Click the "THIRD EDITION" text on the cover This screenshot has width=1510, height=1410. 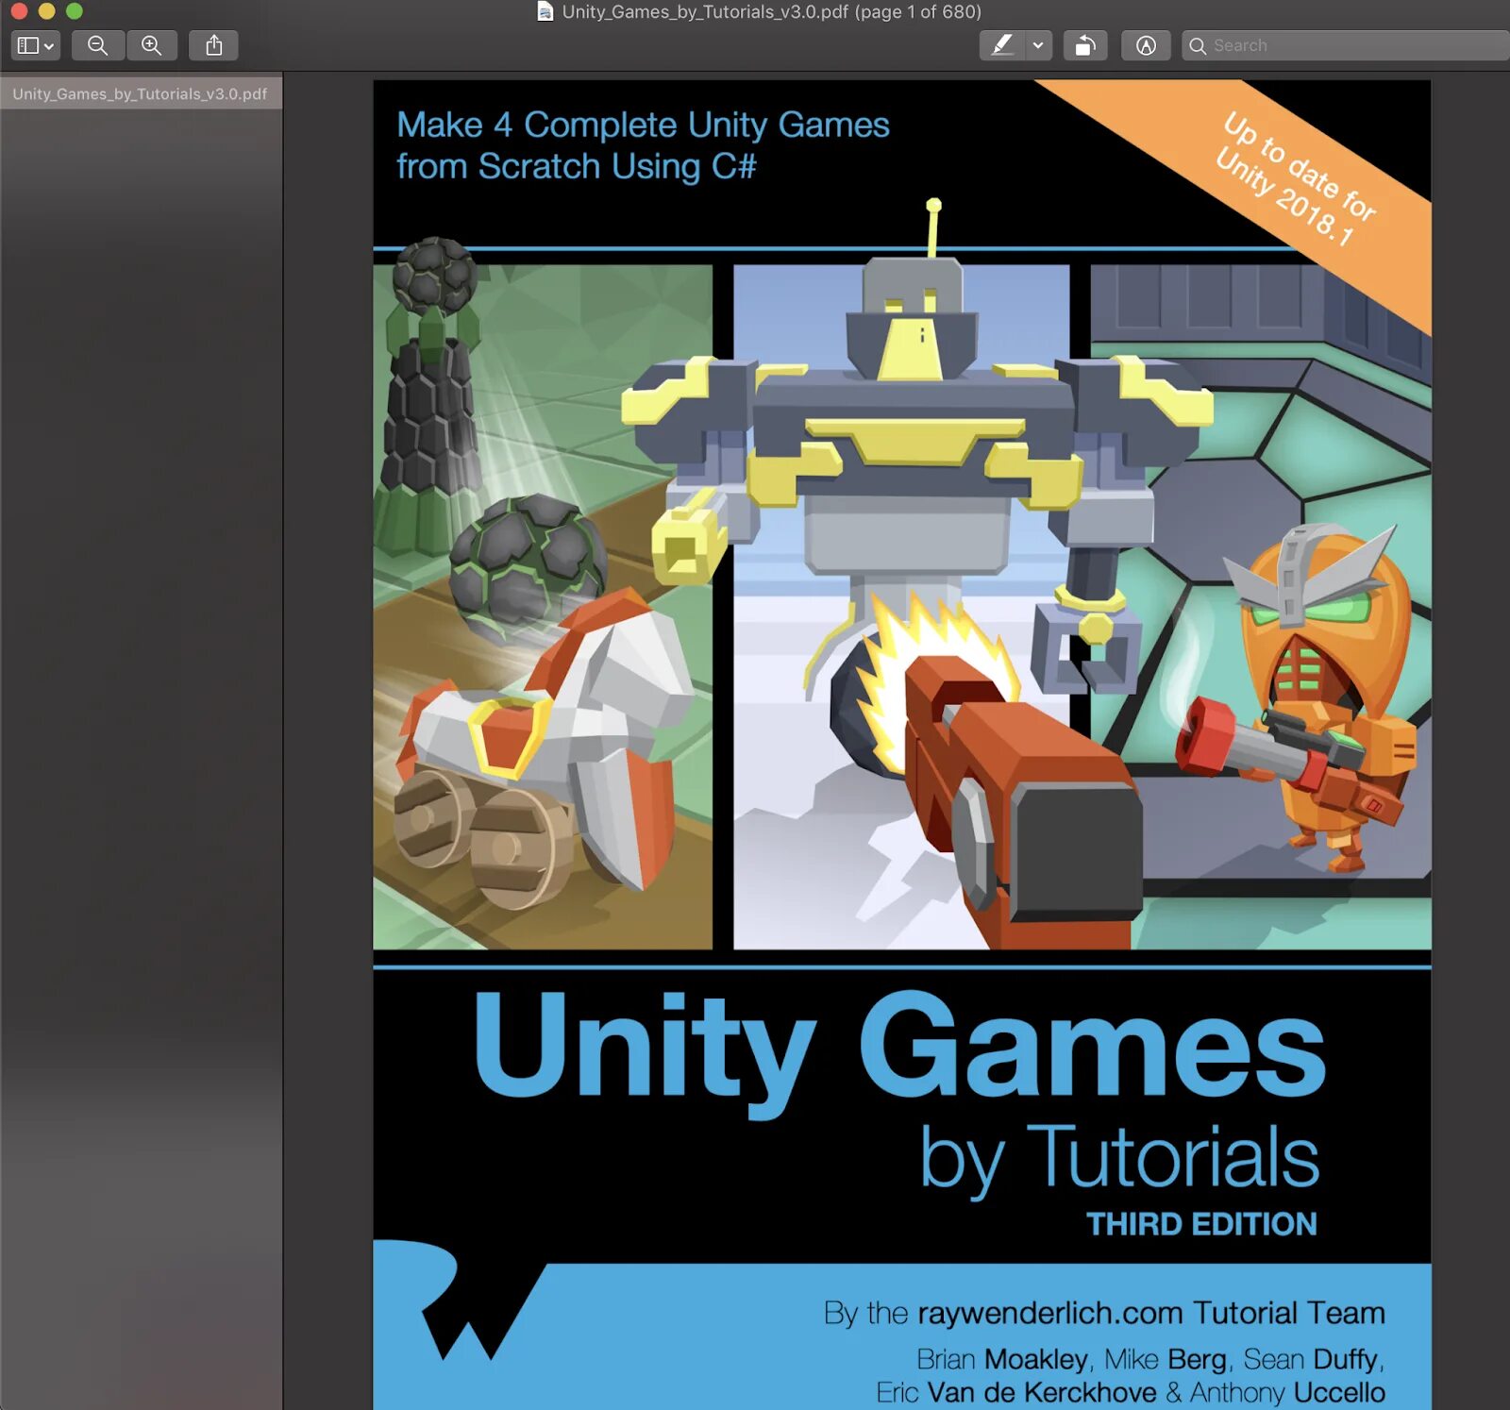1201,1224
